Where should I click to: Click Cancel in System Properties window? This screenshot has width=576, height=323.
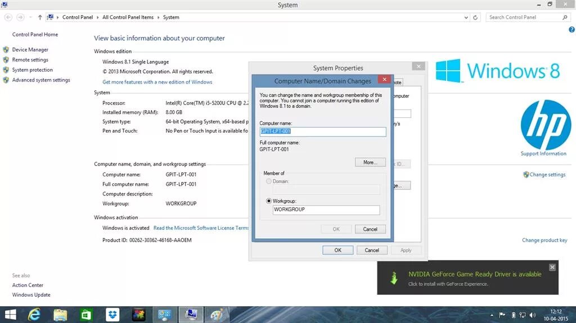click(x=372, y=251)
